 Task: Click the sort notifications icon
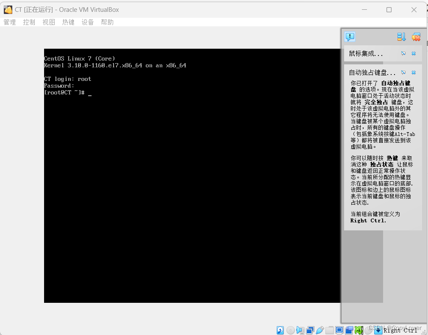(401, 36)
